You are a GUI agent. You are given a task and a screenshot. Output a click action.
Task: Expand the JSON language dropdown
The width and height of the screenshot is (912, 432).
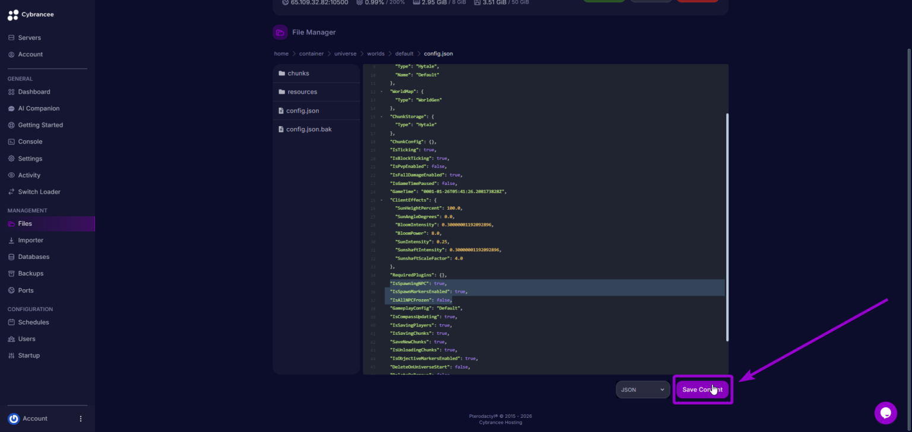(642, 390)
